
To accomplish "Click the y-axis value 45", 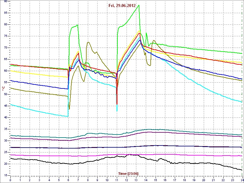I will click(5, 106).
